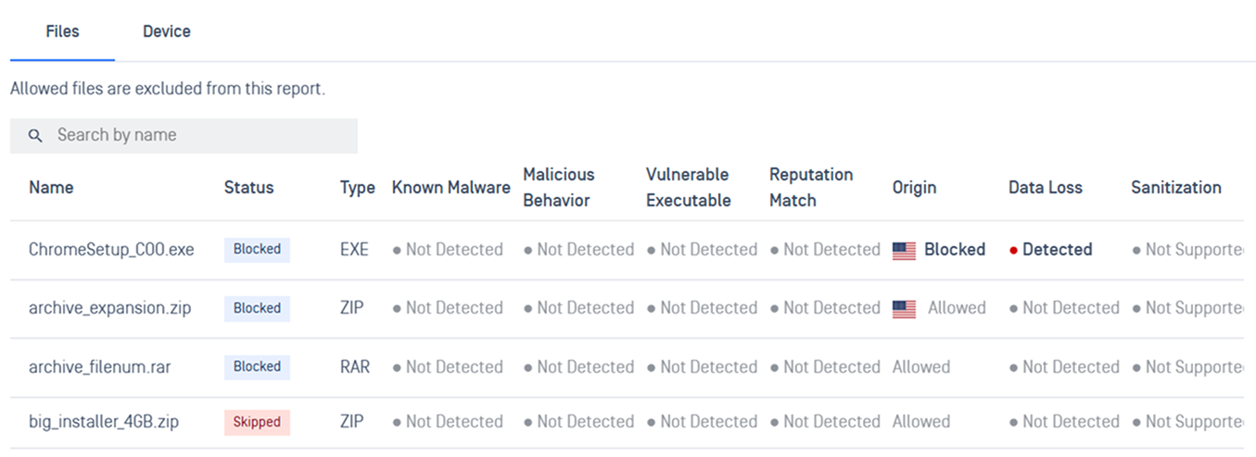Open the archive_filenum.rar file entry
The image size is (1256, 457).
coord(99,366)
